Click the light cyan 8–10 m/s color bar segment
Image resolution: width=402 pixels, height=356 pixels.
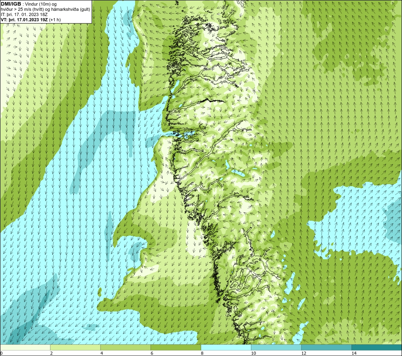click(226, 347)
